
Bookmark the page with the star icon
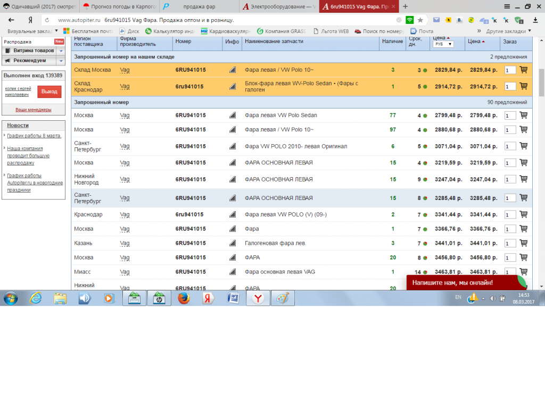coord(420,20)
